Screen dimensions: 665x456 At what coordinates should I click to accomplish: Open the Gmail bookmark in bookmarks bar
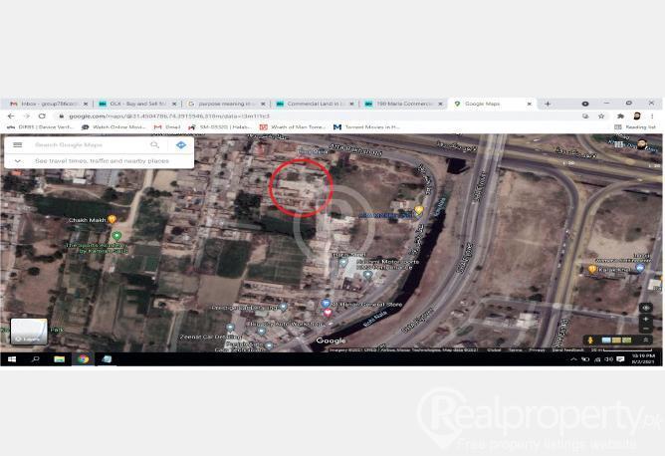168,127
